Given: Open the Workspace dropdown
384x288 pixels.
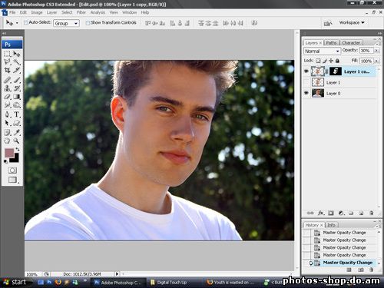Looking at the screenshot, I should pos(352,22).
